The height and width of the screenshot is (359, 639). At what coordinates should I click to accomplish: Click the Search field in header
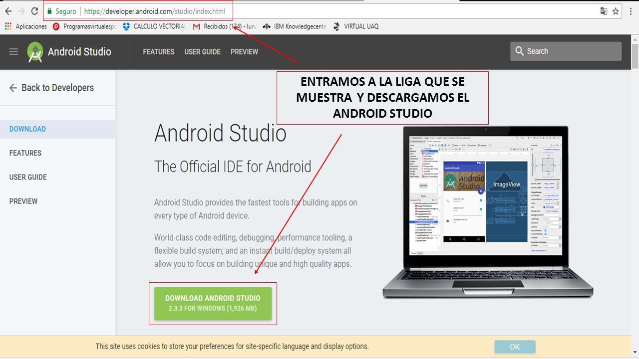(566, 51)
